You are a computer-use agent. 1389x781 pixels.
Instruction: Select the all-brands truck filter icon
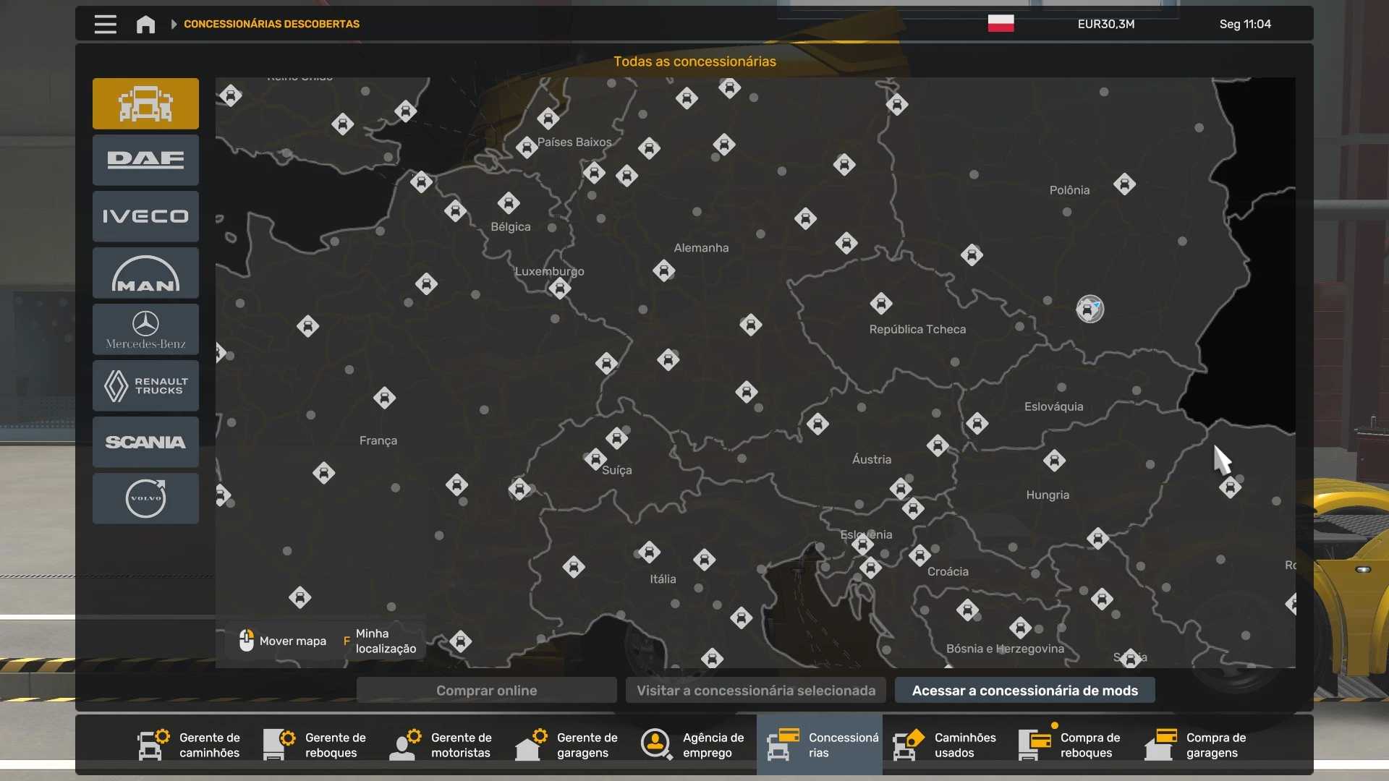pyautogui.click(x=145, y=103)
